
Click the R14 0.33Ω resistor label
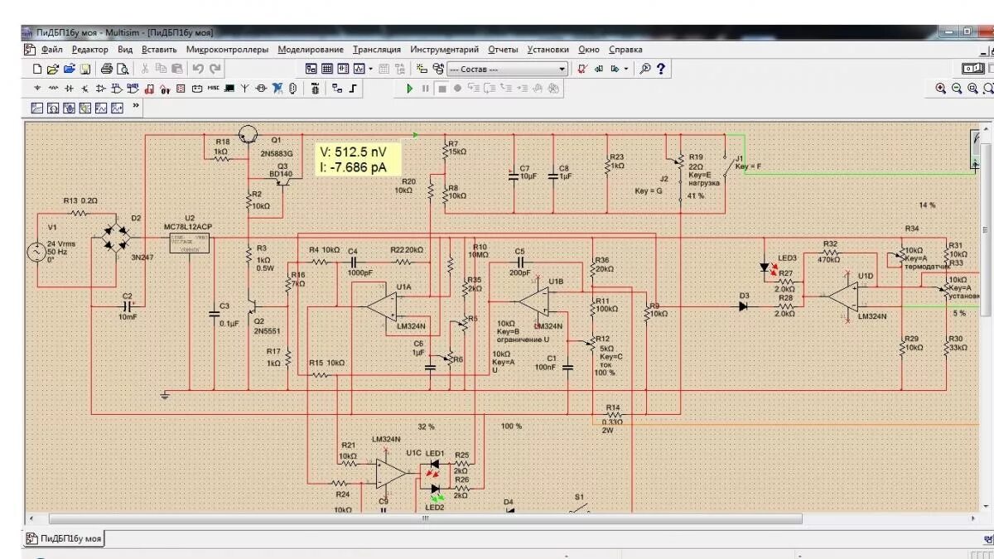[x=613, y=419]
